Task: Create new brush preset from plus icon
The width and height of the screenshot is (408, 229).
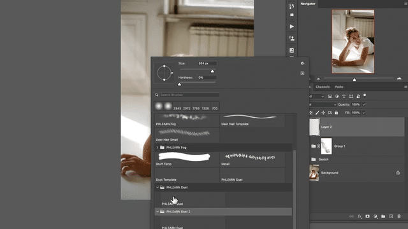Action: (302, 73)
